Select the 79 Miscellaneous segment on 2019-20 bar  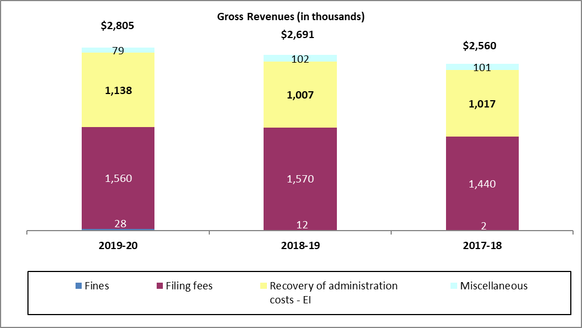[118, 49]
